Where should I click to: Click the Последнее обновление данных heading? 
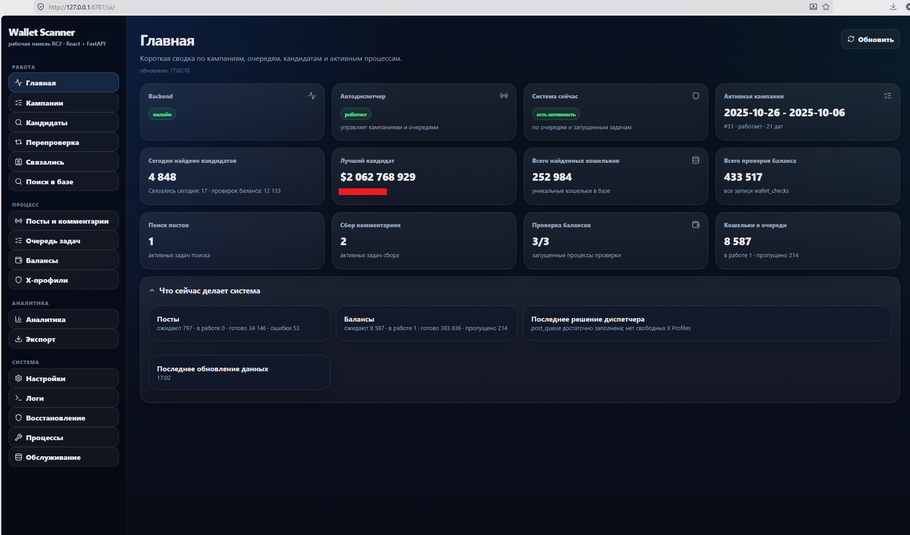212,369
